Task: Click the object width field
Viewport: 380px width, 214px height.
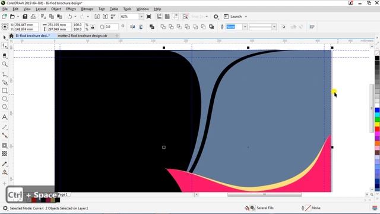Action: point(59,25)
